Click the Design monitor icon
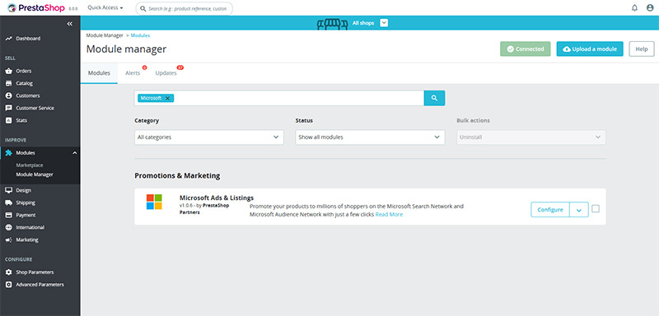The image size is (659, 316). coord(8,190)
